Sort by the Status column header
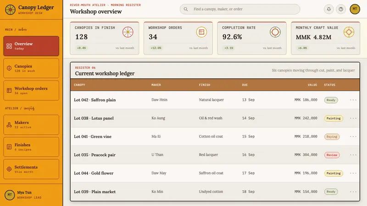 (x=329, y=85)
